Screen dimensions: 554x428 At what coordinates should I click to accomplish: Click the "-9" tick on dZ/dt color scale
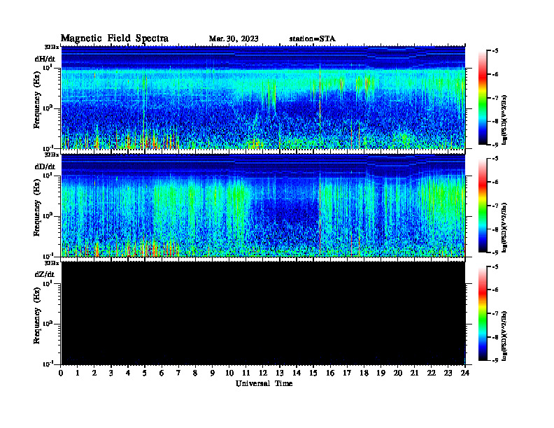[x=495, y=361]
